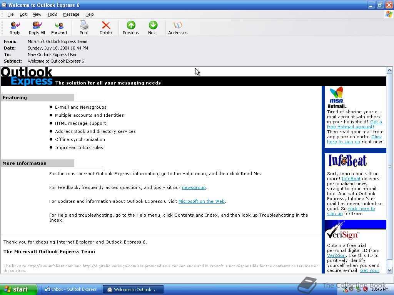Screen dimensions: 394x295
Task: Click the banner tagline 'The solution for all your messaging needs'
Action: pos(108,83)
